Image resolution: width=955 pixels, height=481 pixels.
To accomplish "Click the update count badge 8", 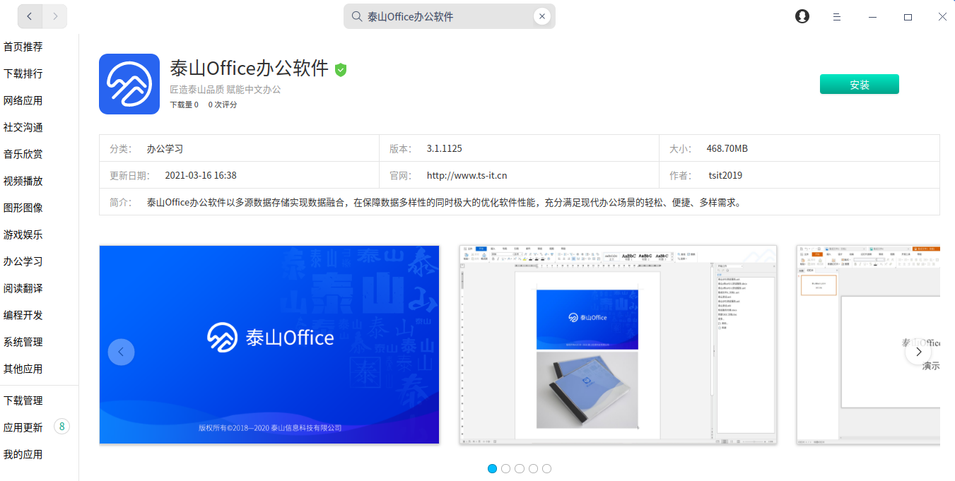I will [x=62, y=427].
